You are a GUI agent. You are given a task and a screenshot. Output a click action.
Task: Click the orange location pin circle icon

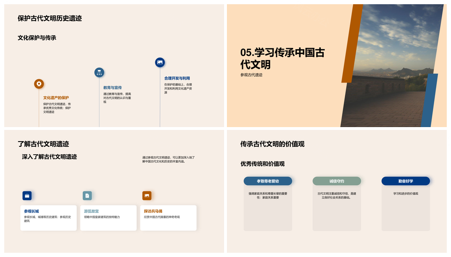click(39, 84)
